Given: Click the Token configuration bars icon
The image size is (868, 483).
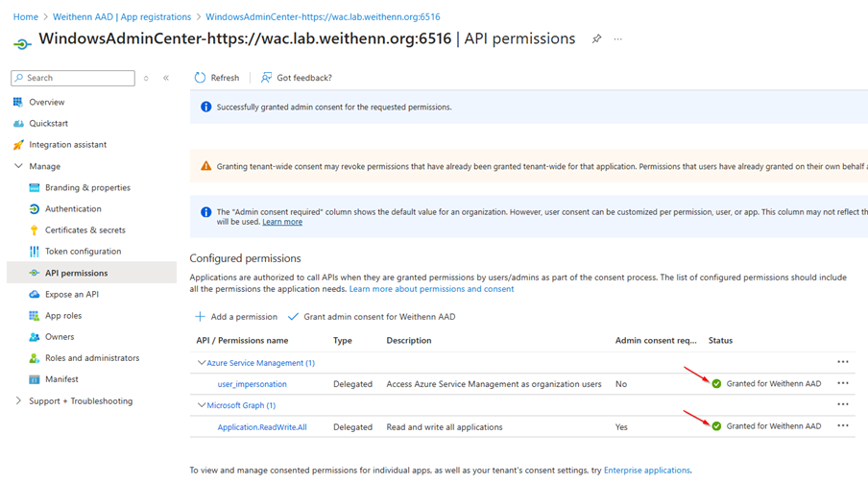Looking at the screenshot, I should click(x=35, y=252).
